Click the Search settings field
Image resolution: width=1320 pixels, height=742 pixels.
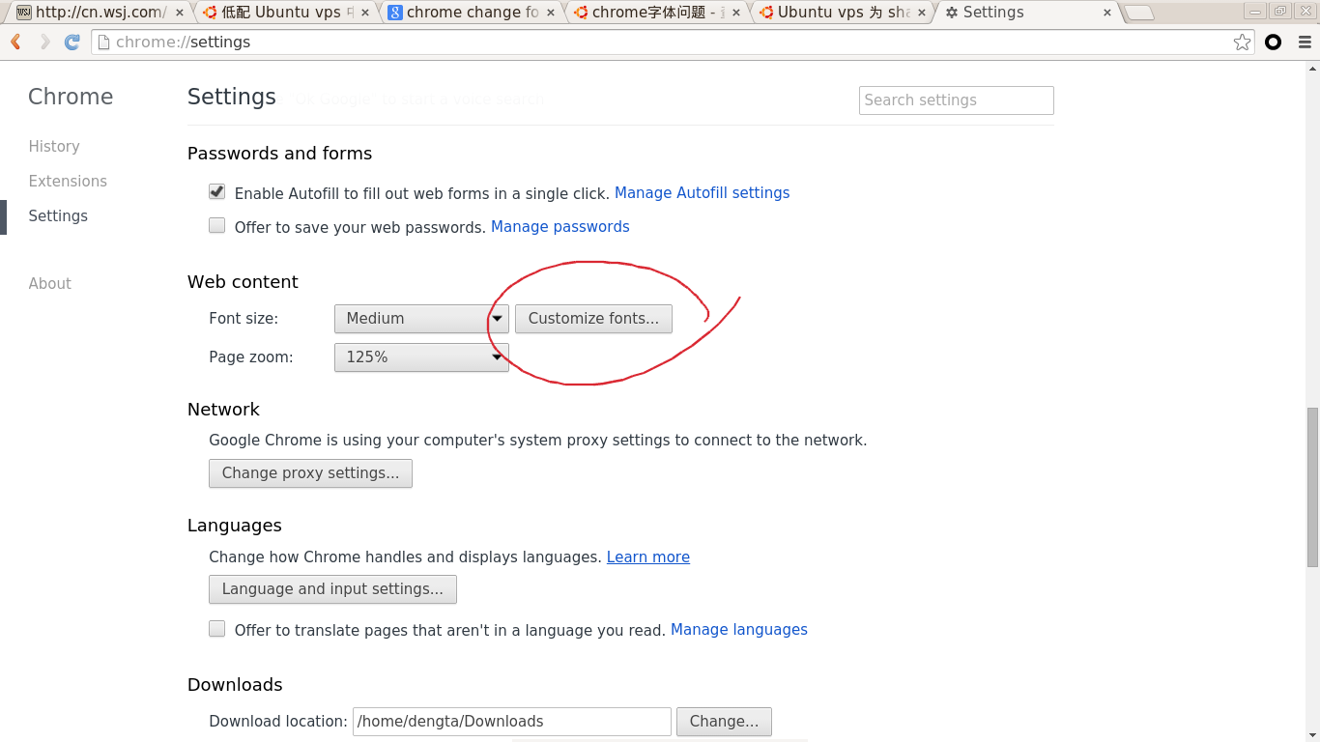(956, 100)
